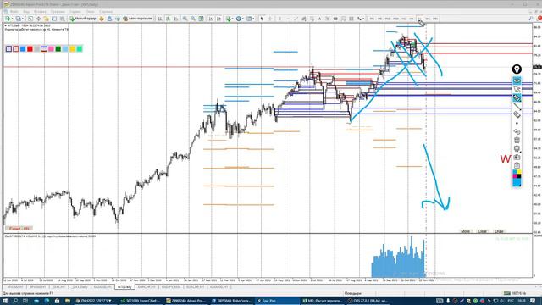Screen dimensions: 542x305
Task: Open Epic Pen color palette
Action: tap(517, 178)
